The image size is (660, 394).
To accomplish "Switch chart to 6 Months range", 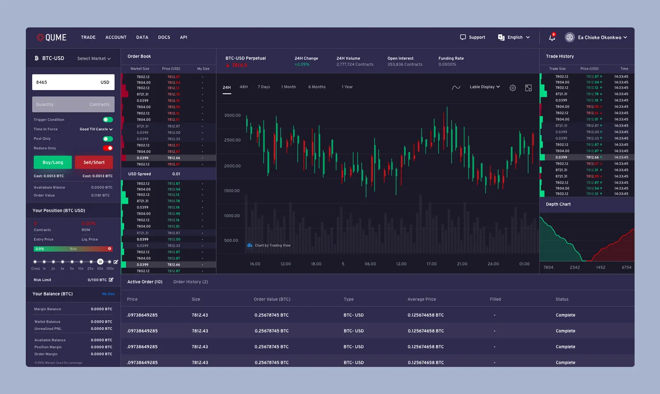I will [317, 87].
